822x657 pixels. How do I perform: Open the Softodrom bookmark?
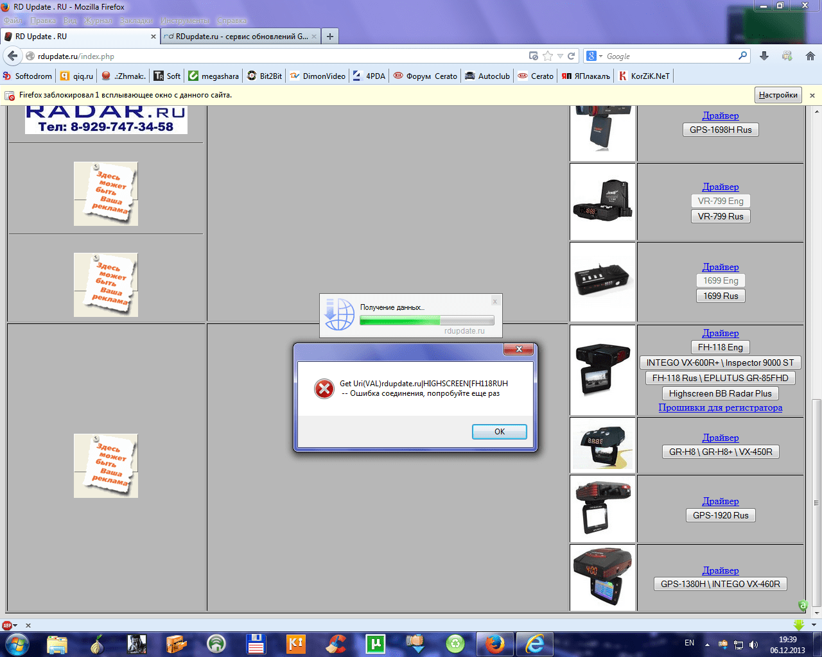click(27, 76)
